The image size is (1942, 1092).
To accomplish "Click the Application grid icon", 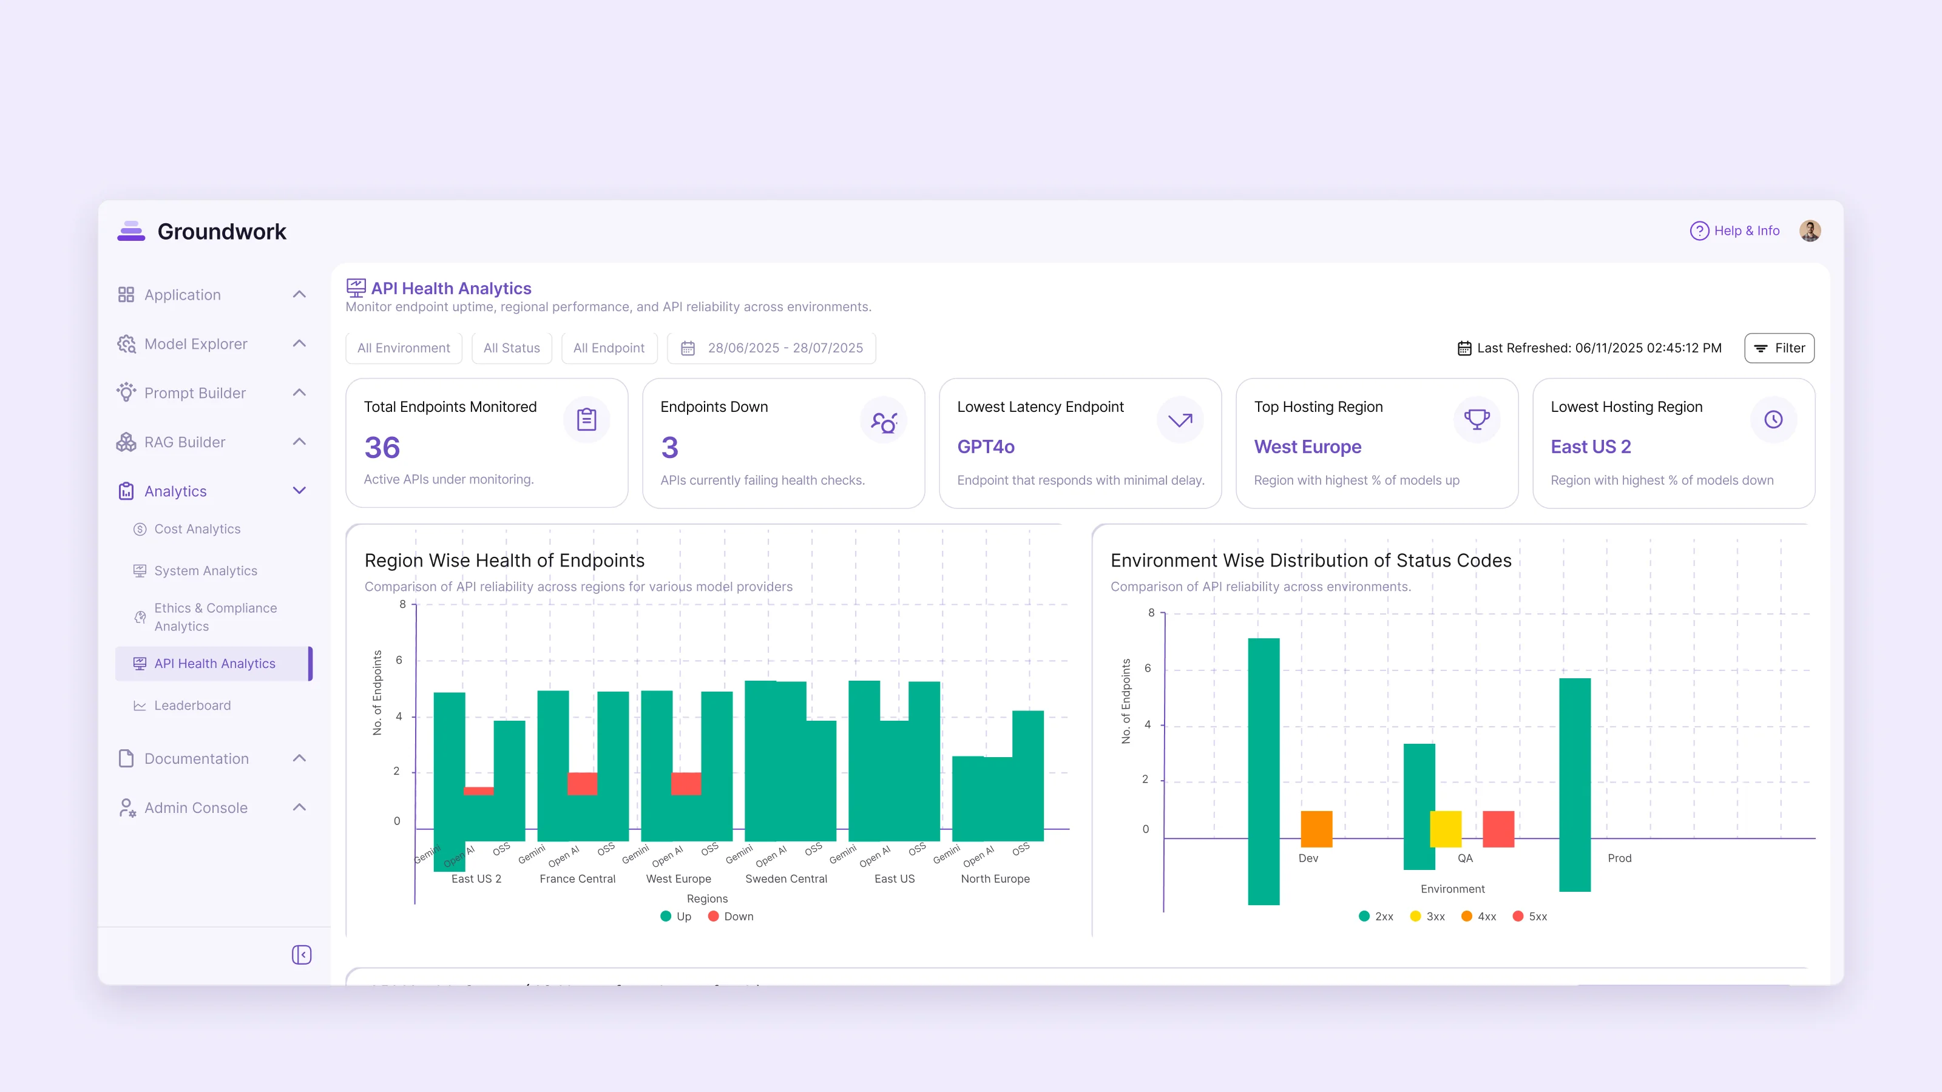I will pos(126,295).
